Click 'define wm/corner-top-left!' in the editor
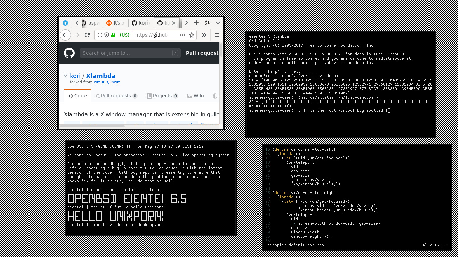The image size is (458, 257). click(x=305, y=149)
